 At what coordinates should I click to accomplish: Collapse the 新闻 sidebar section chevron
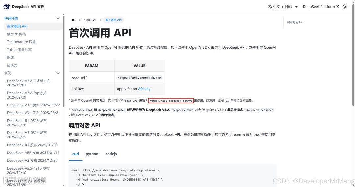coord(58,73)
